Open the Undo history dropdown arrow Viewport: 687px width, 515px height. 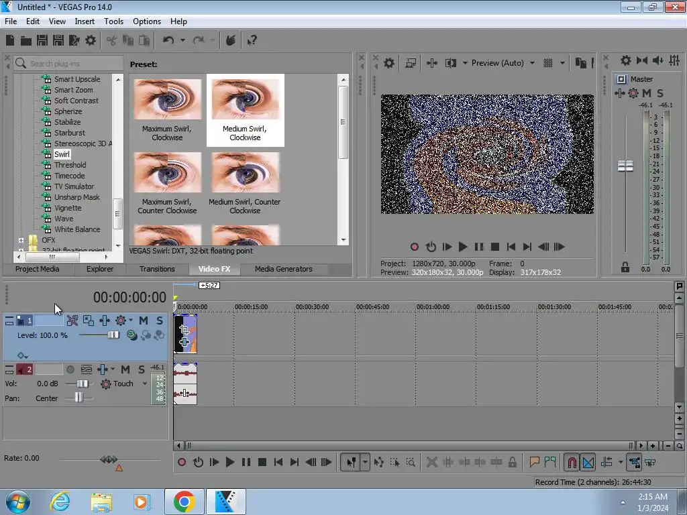182,41
